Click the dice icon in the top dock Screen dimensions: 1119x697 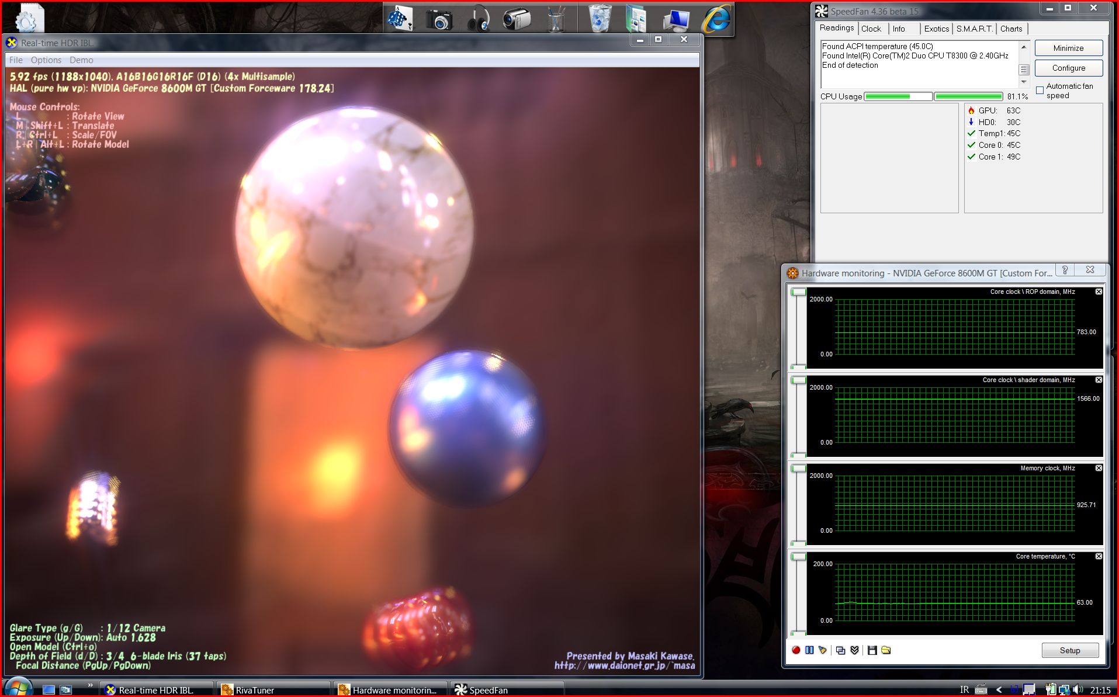coord(400,18)
